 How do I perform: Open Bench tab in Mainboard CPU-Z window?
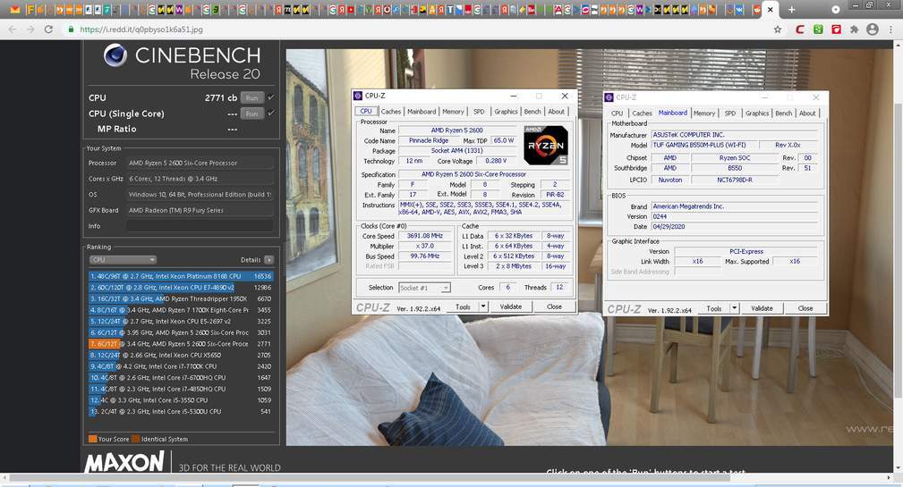tap(784, 113)
